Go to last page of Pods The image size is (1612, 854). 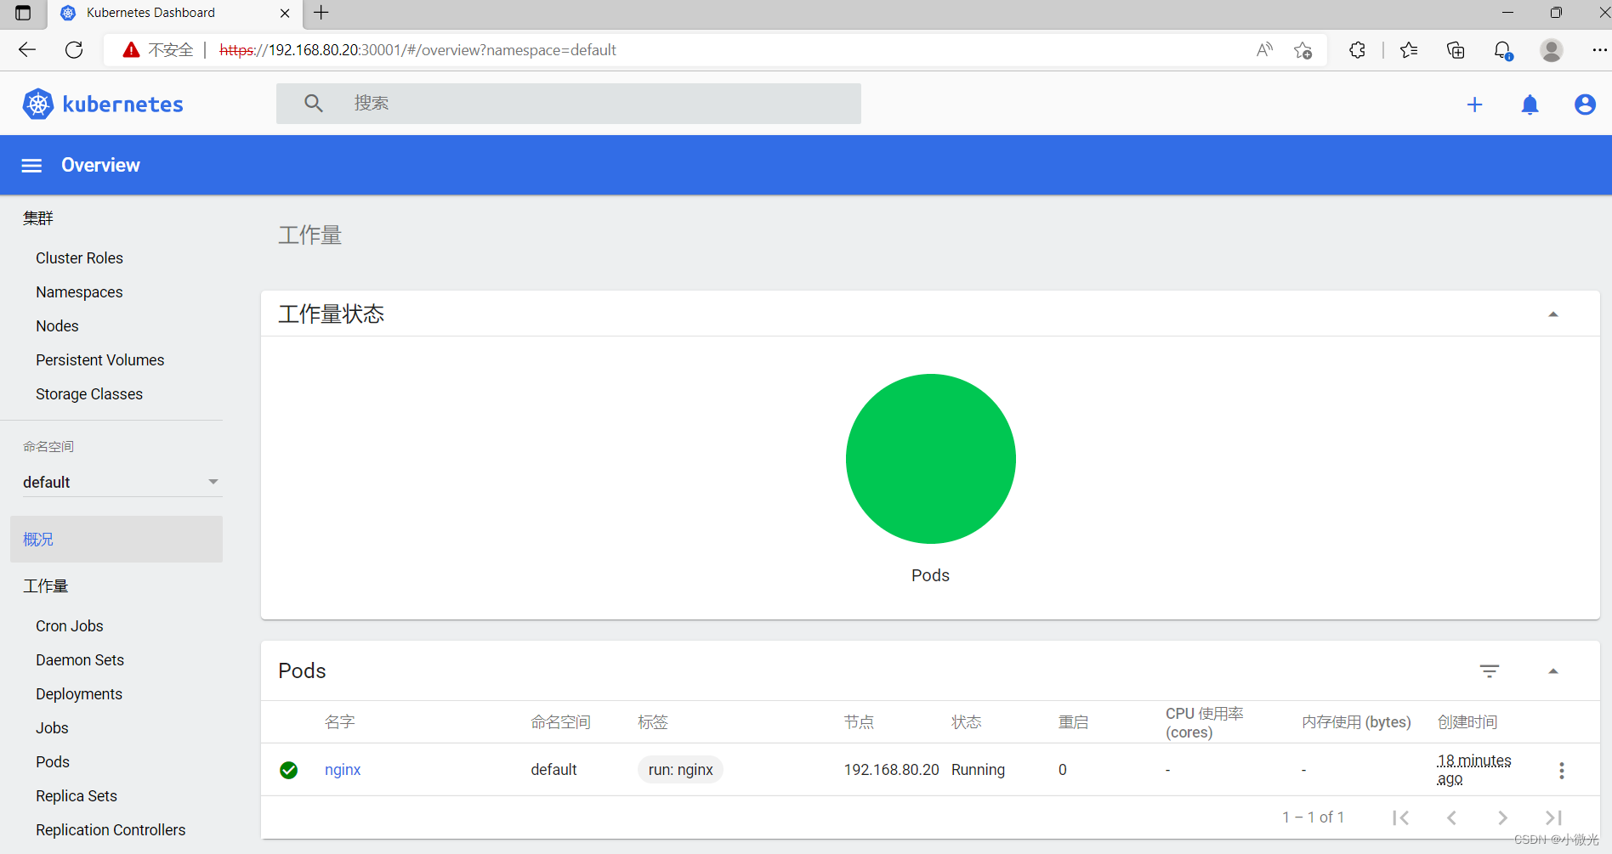(x=1553, y=817)
